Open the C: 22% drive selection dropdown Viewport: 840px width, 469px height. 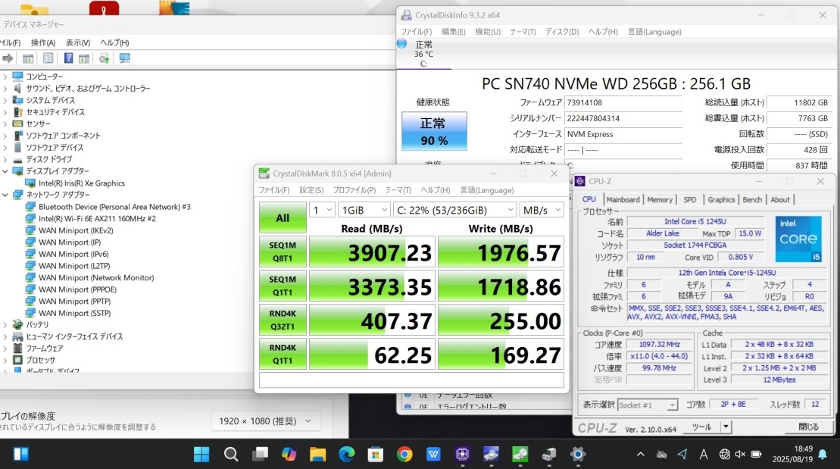pyautogui.click(x=454, y=210)
